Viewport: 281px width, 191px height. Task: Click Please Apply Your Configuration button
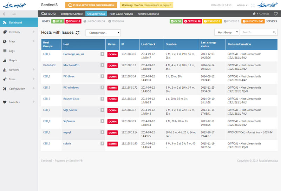pyautogui.click(x=91, y=5)
